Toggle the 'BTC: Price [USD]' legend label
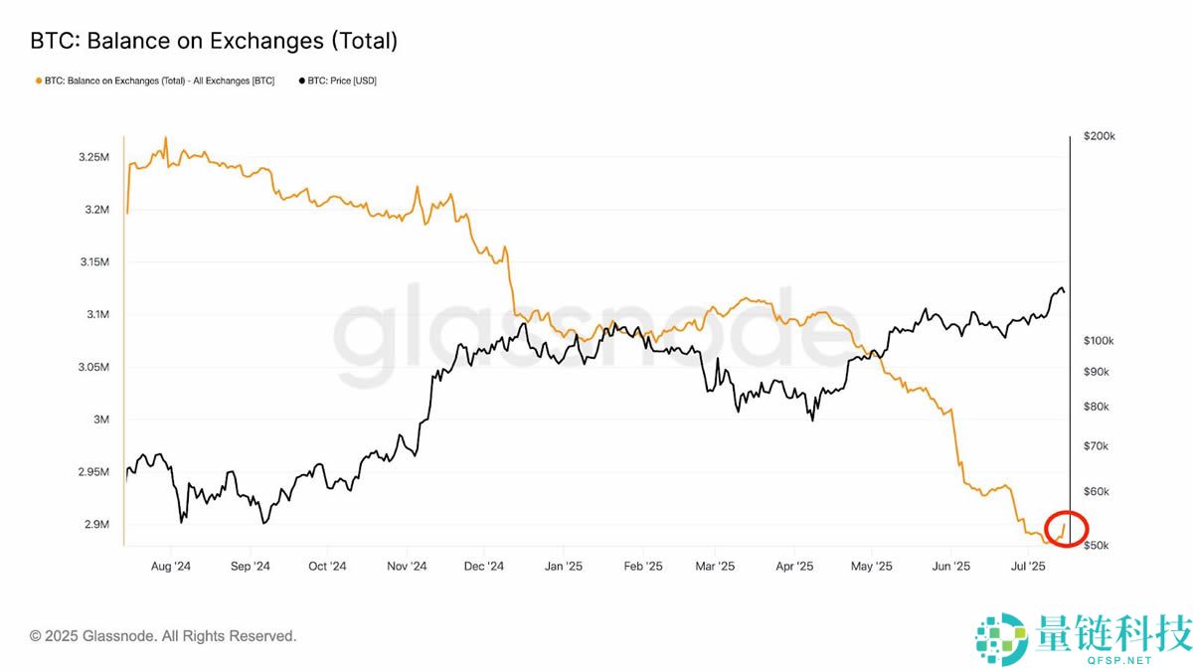The height and width of the screenshot is (671, 1193). [342, 81]
